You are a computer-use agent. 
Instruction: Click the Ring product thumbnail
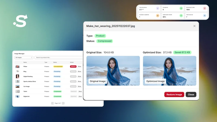17,71
